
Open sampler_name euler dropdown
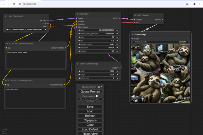point(98,44)
